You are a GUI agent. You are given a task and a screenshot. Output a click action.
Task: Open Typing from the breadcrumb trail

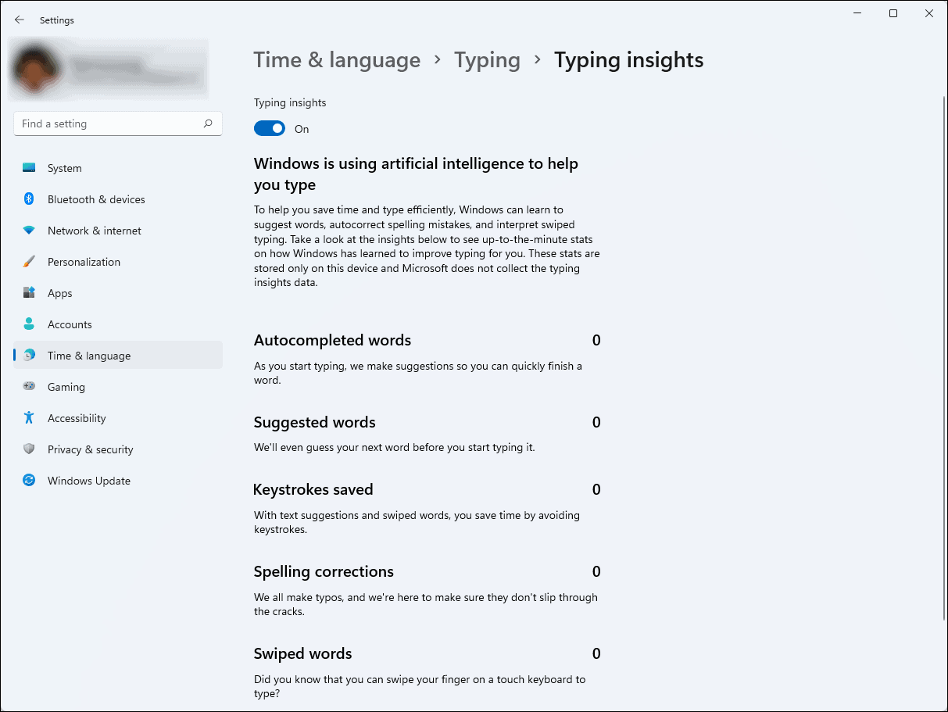point(487,59)
